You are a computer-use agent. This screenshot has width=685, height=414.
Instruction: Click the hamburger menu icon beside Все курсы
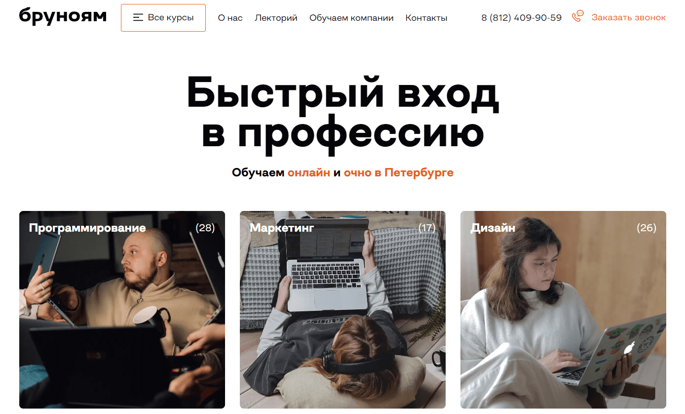pos(138,18)
